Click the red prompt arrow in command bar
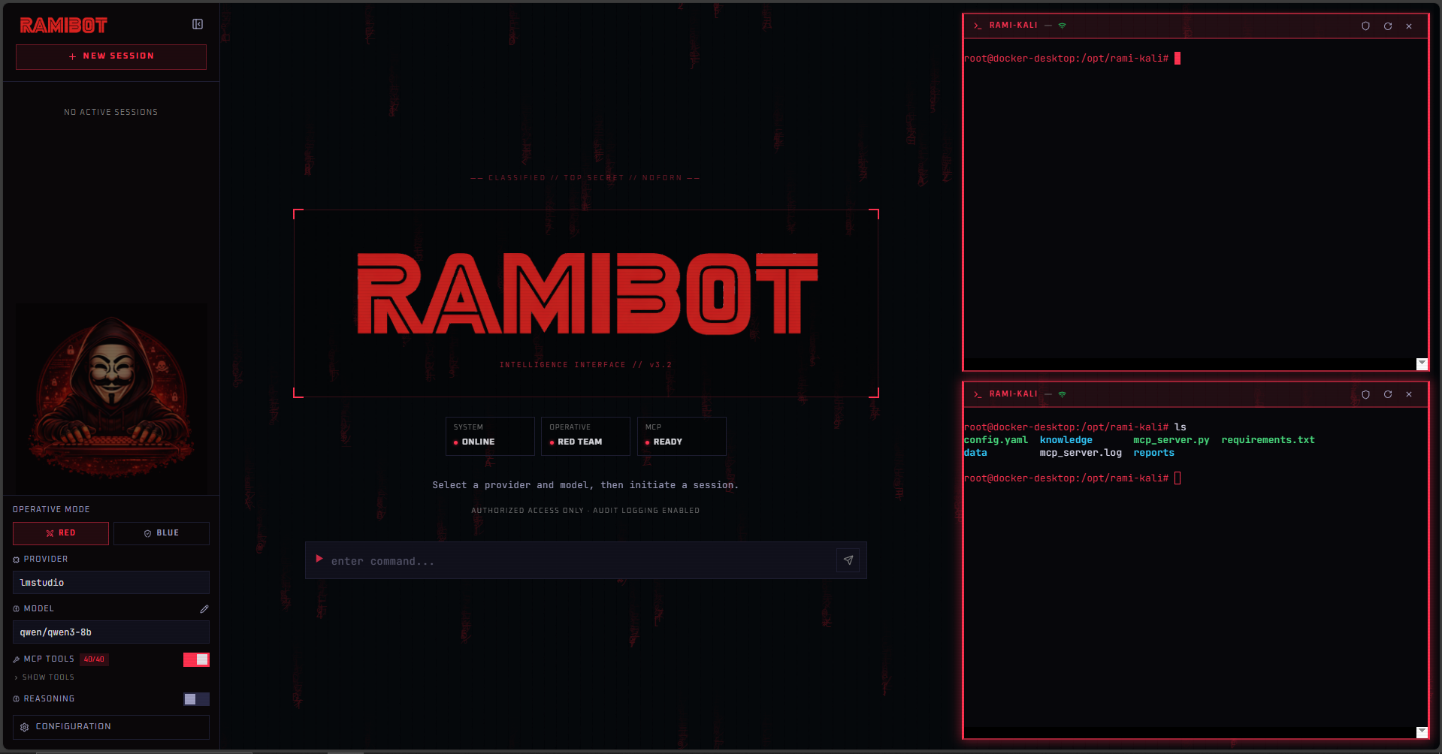This screenshot has height=754, width=1442. point(319,559)
